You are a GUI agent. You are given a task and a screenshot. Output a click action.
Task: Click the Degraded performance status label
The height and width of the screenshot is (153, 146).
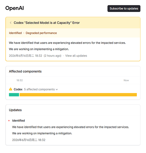click(41, 33)
